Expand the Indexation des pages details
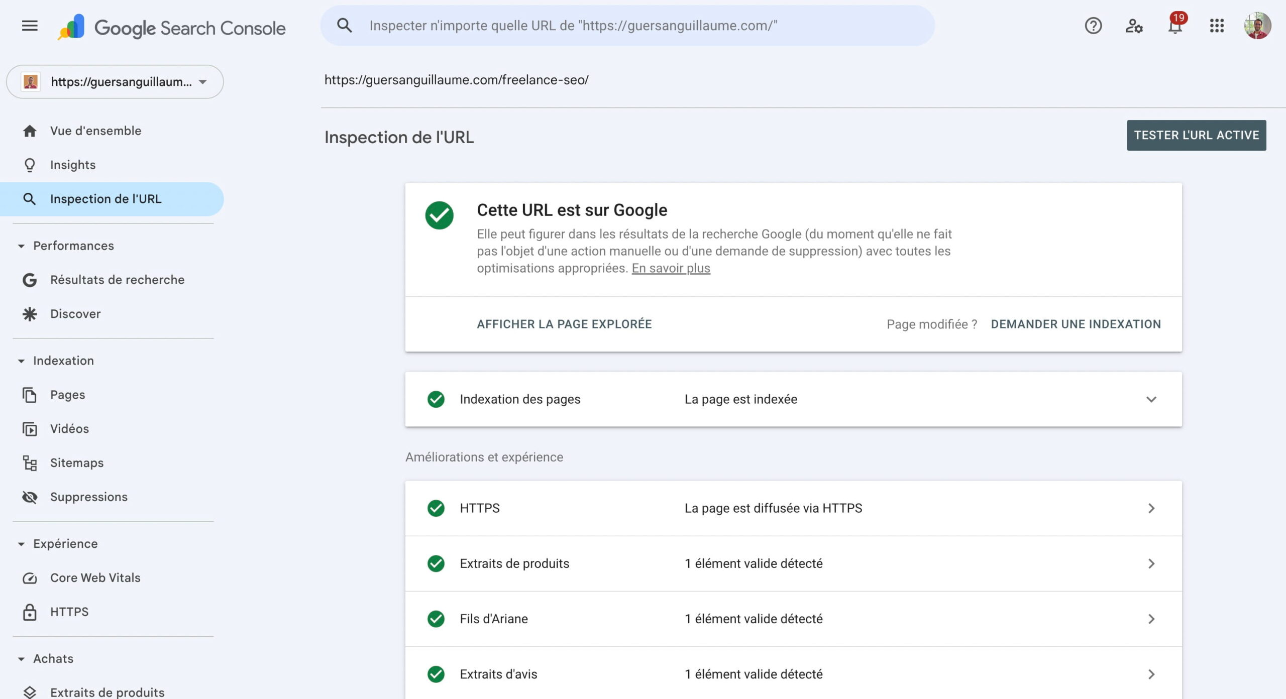This screenshot has width=1286, height=699. pos(1151,399)
